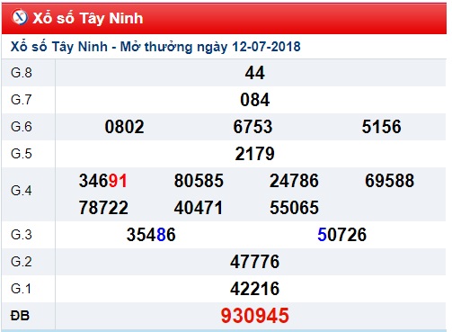Select G.3 number 35486

[x=151, y=235]
